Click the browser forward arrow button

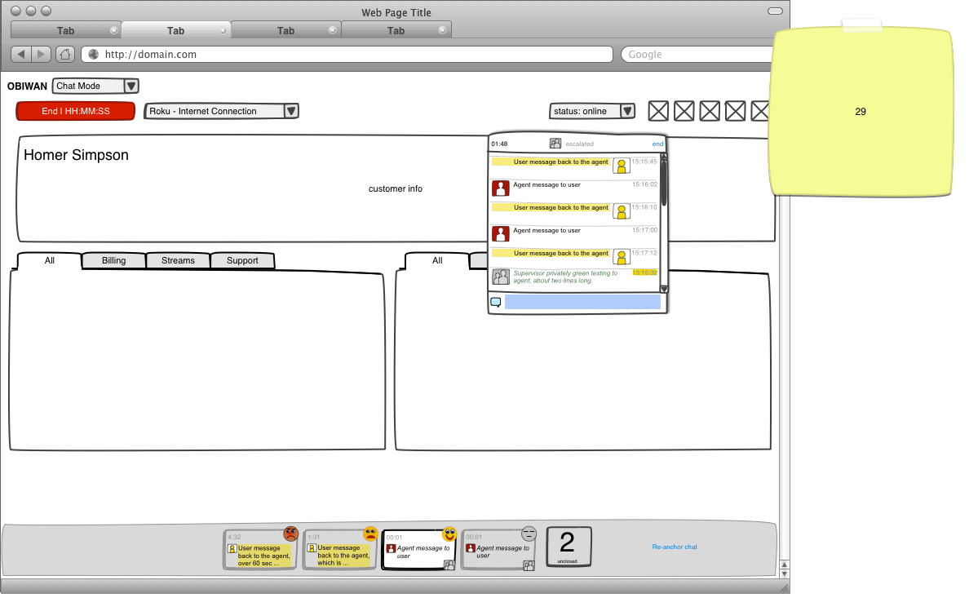click(x=41, y=55)
